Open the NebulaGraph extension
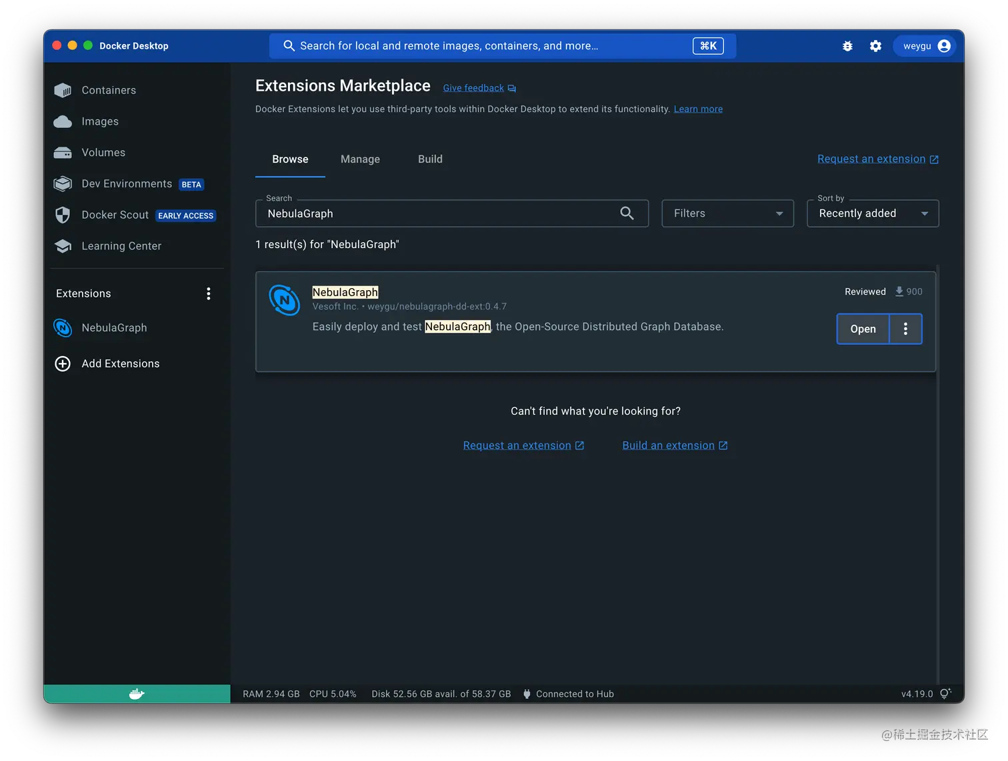Viewport: 1008px width, 761px height. click(863, 329)
